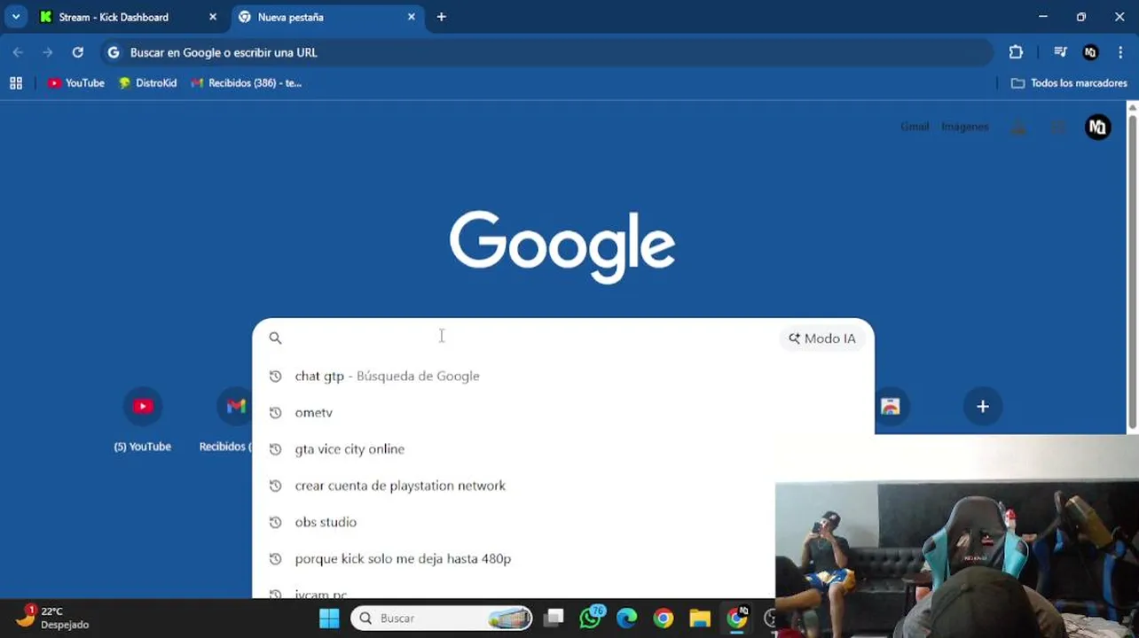
Task: Click the search magnifier icon
Action: (x=275, y=338)
